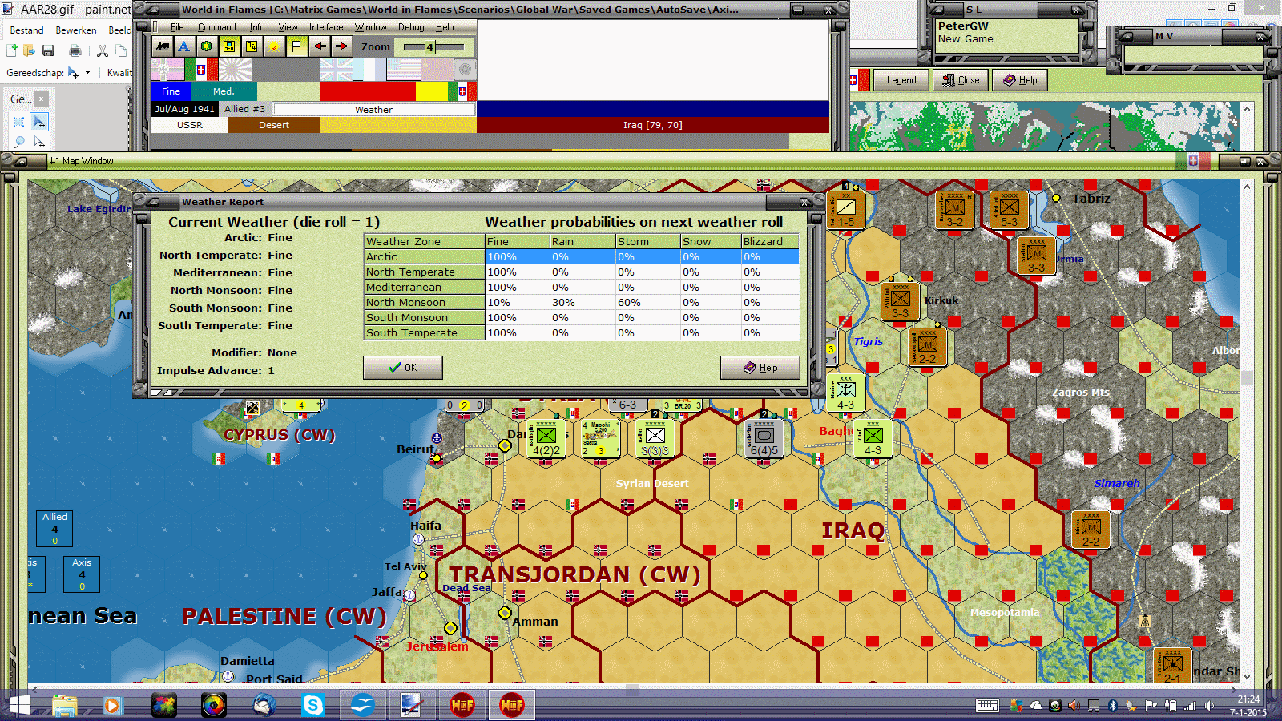
Task: Click the Japanese rising sun flag
Action: [235, 70]
